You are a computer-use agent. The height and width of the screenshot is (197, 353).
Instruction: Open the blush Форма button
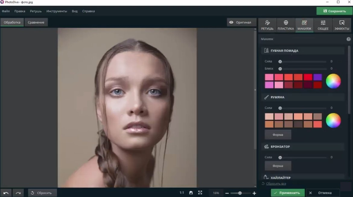point(278,135)
